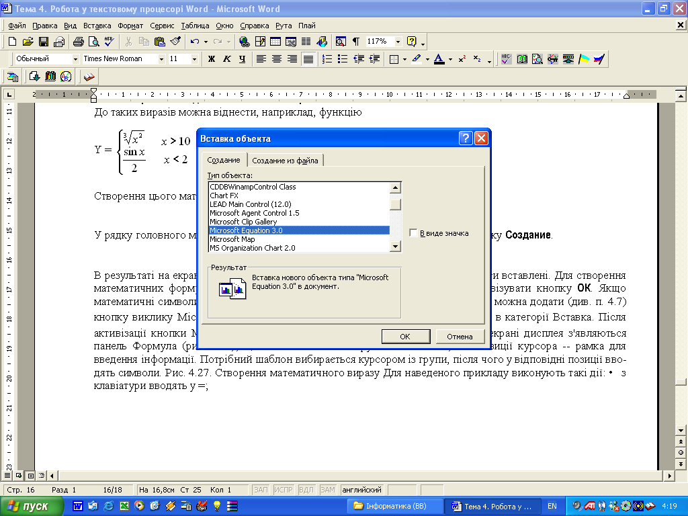Select the Создание tab
The image size is (688, 516).
(224, 160)
